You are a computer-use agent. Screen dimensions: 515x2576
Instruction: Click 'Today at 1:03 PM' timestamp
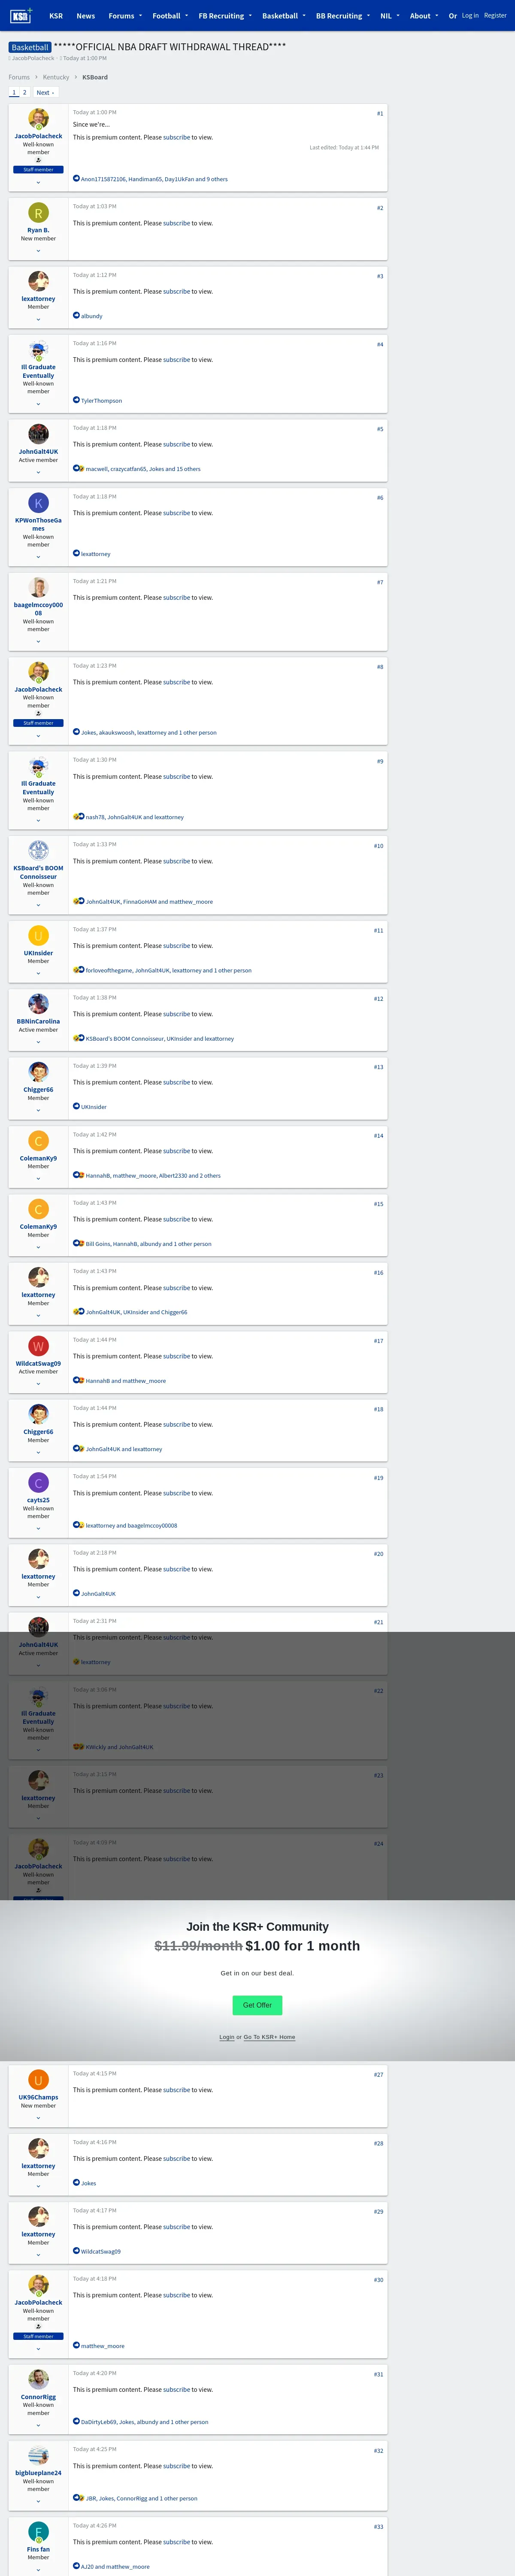click(94, 206)
